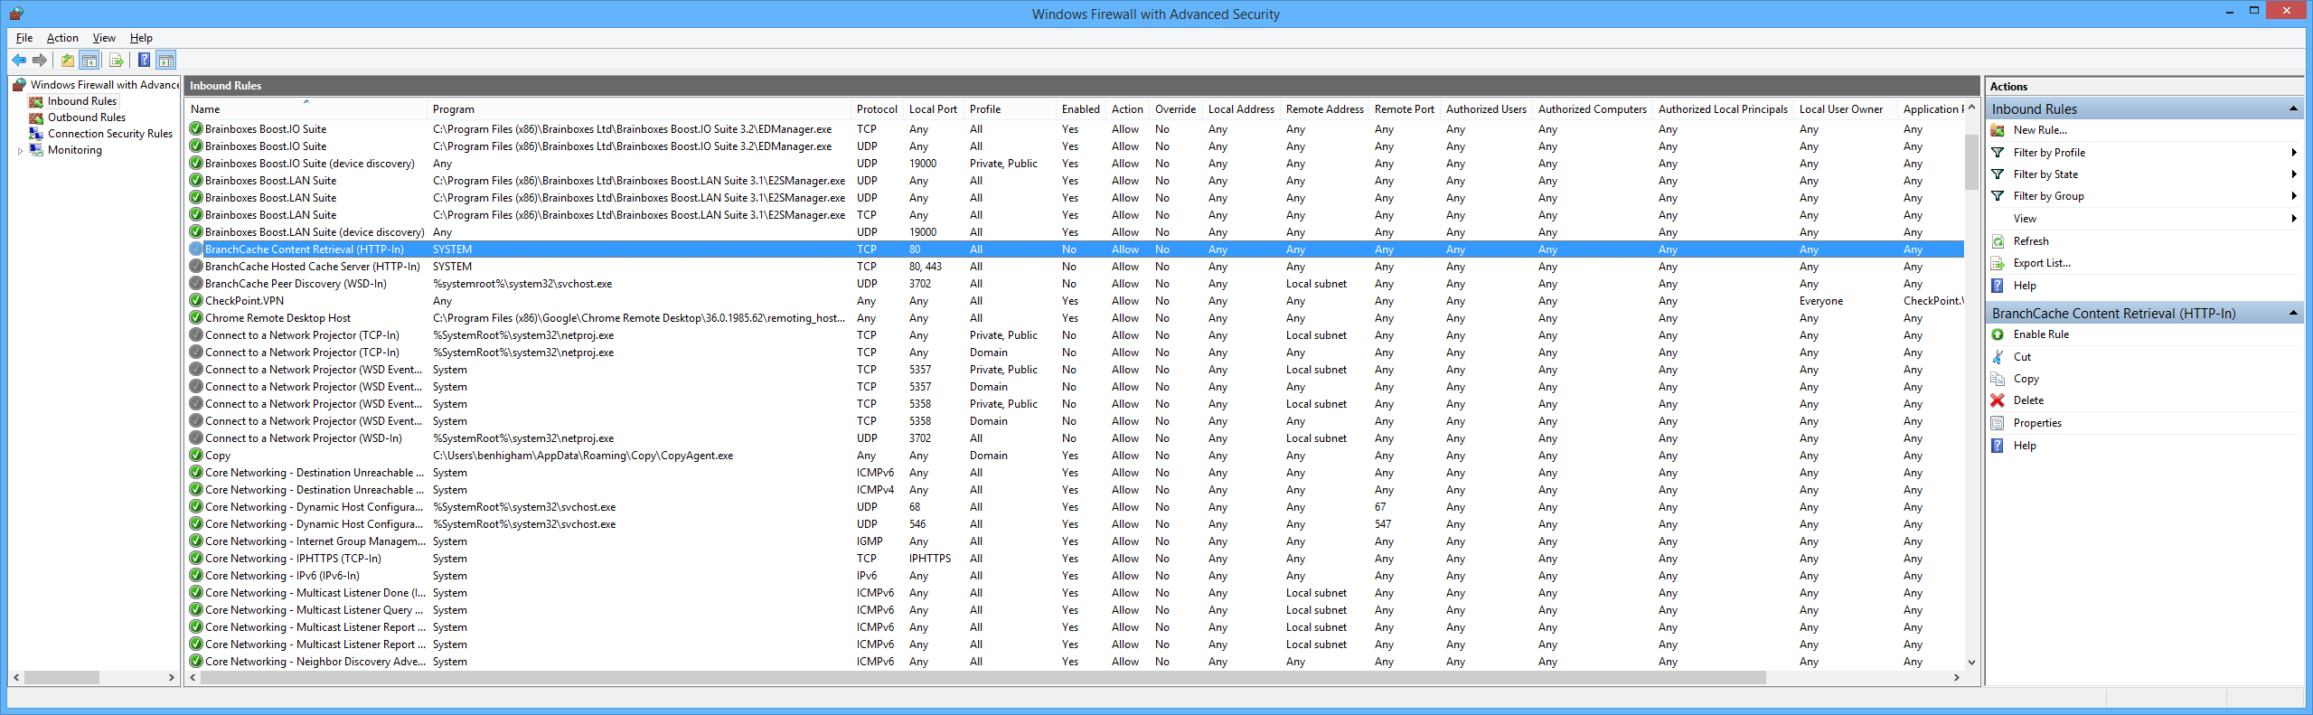Open the File menu
This screenshot has height=715, width=2313.
tap(24, 38)
